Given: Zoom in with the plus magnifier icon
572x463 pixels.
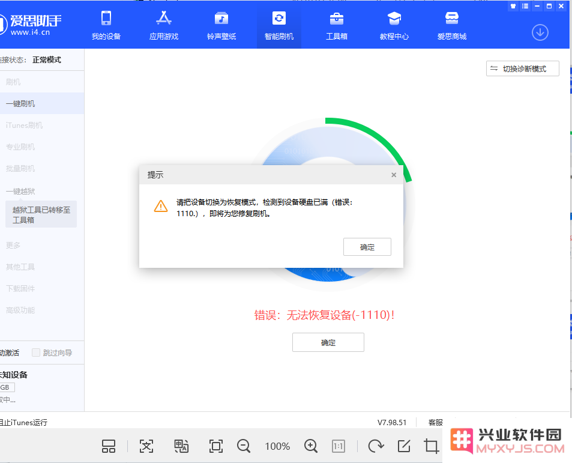Looking at the screenshot, I should click(311, 446).
